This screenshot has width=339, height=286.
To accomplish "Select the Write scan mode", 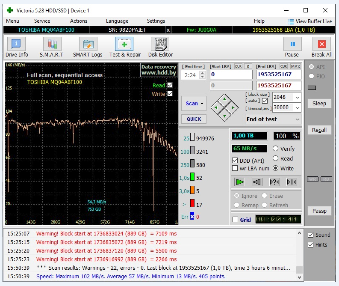I will [x=275, y=168].
